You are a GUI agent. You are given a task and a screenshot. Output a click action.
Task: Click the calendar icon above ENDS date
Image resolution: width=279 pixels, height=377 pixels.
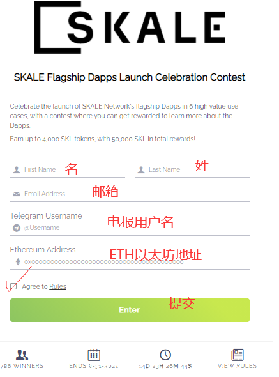click(x=94, y=355)
